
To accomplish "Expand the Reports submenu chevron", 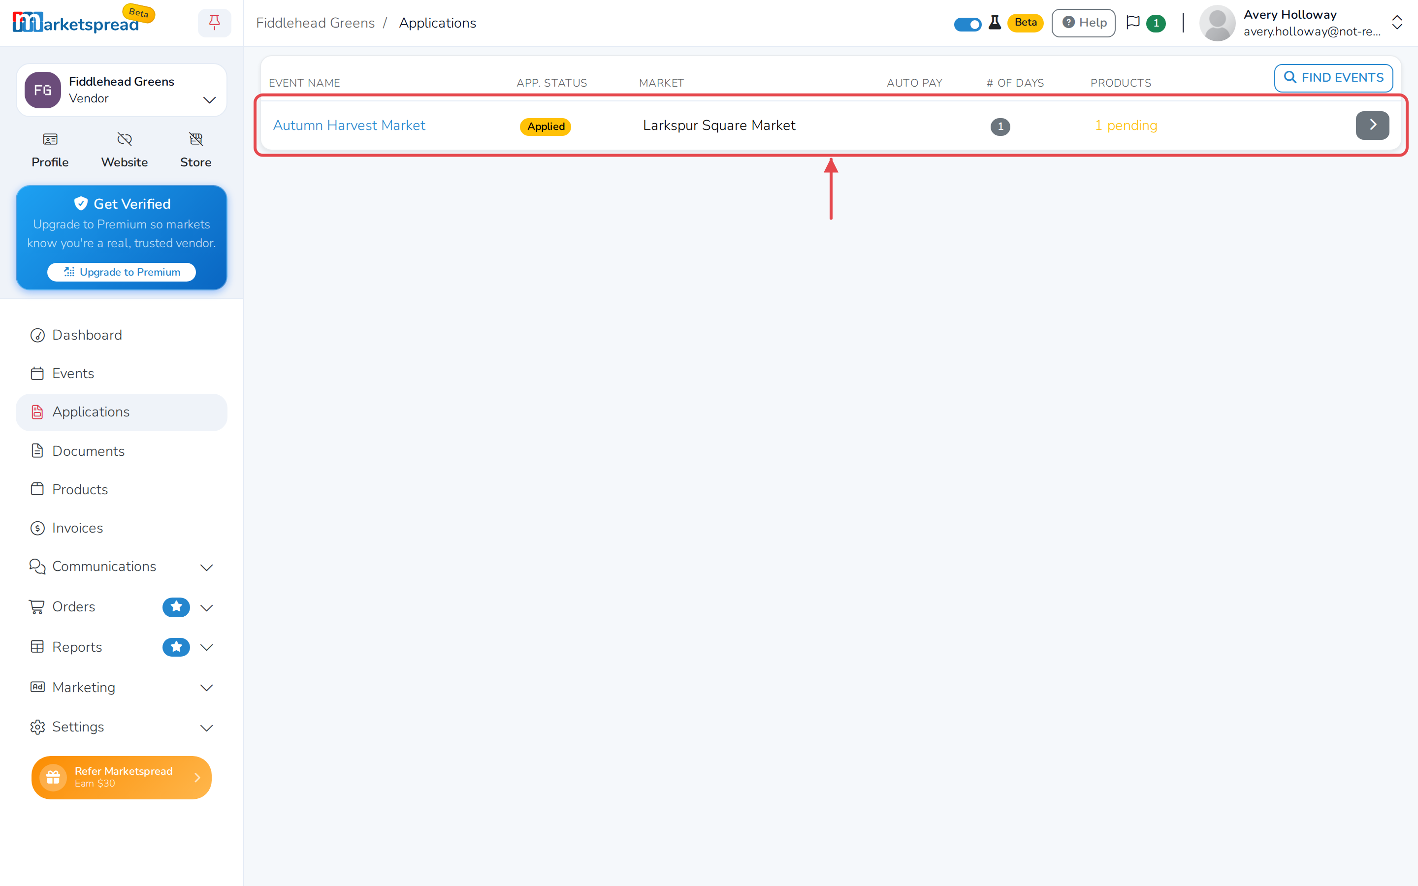I will pyautogui.click(x=206, y=647).
